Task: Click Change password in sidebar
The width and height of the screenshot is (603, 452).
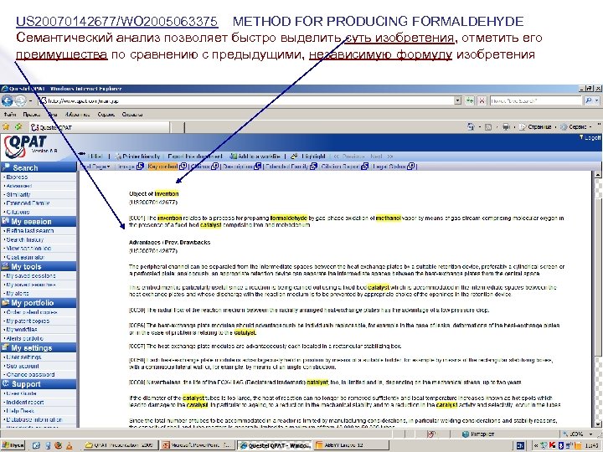Action: pos(30,374)
